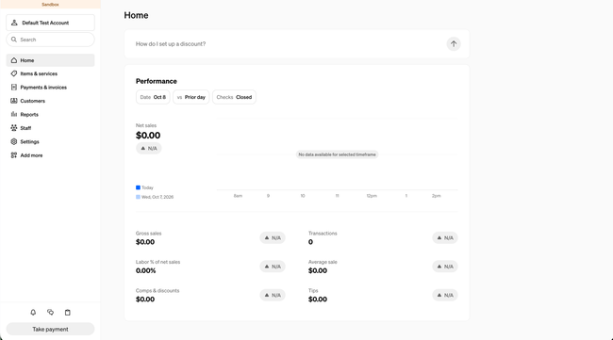Click the house icon for Home

point(14,60)
